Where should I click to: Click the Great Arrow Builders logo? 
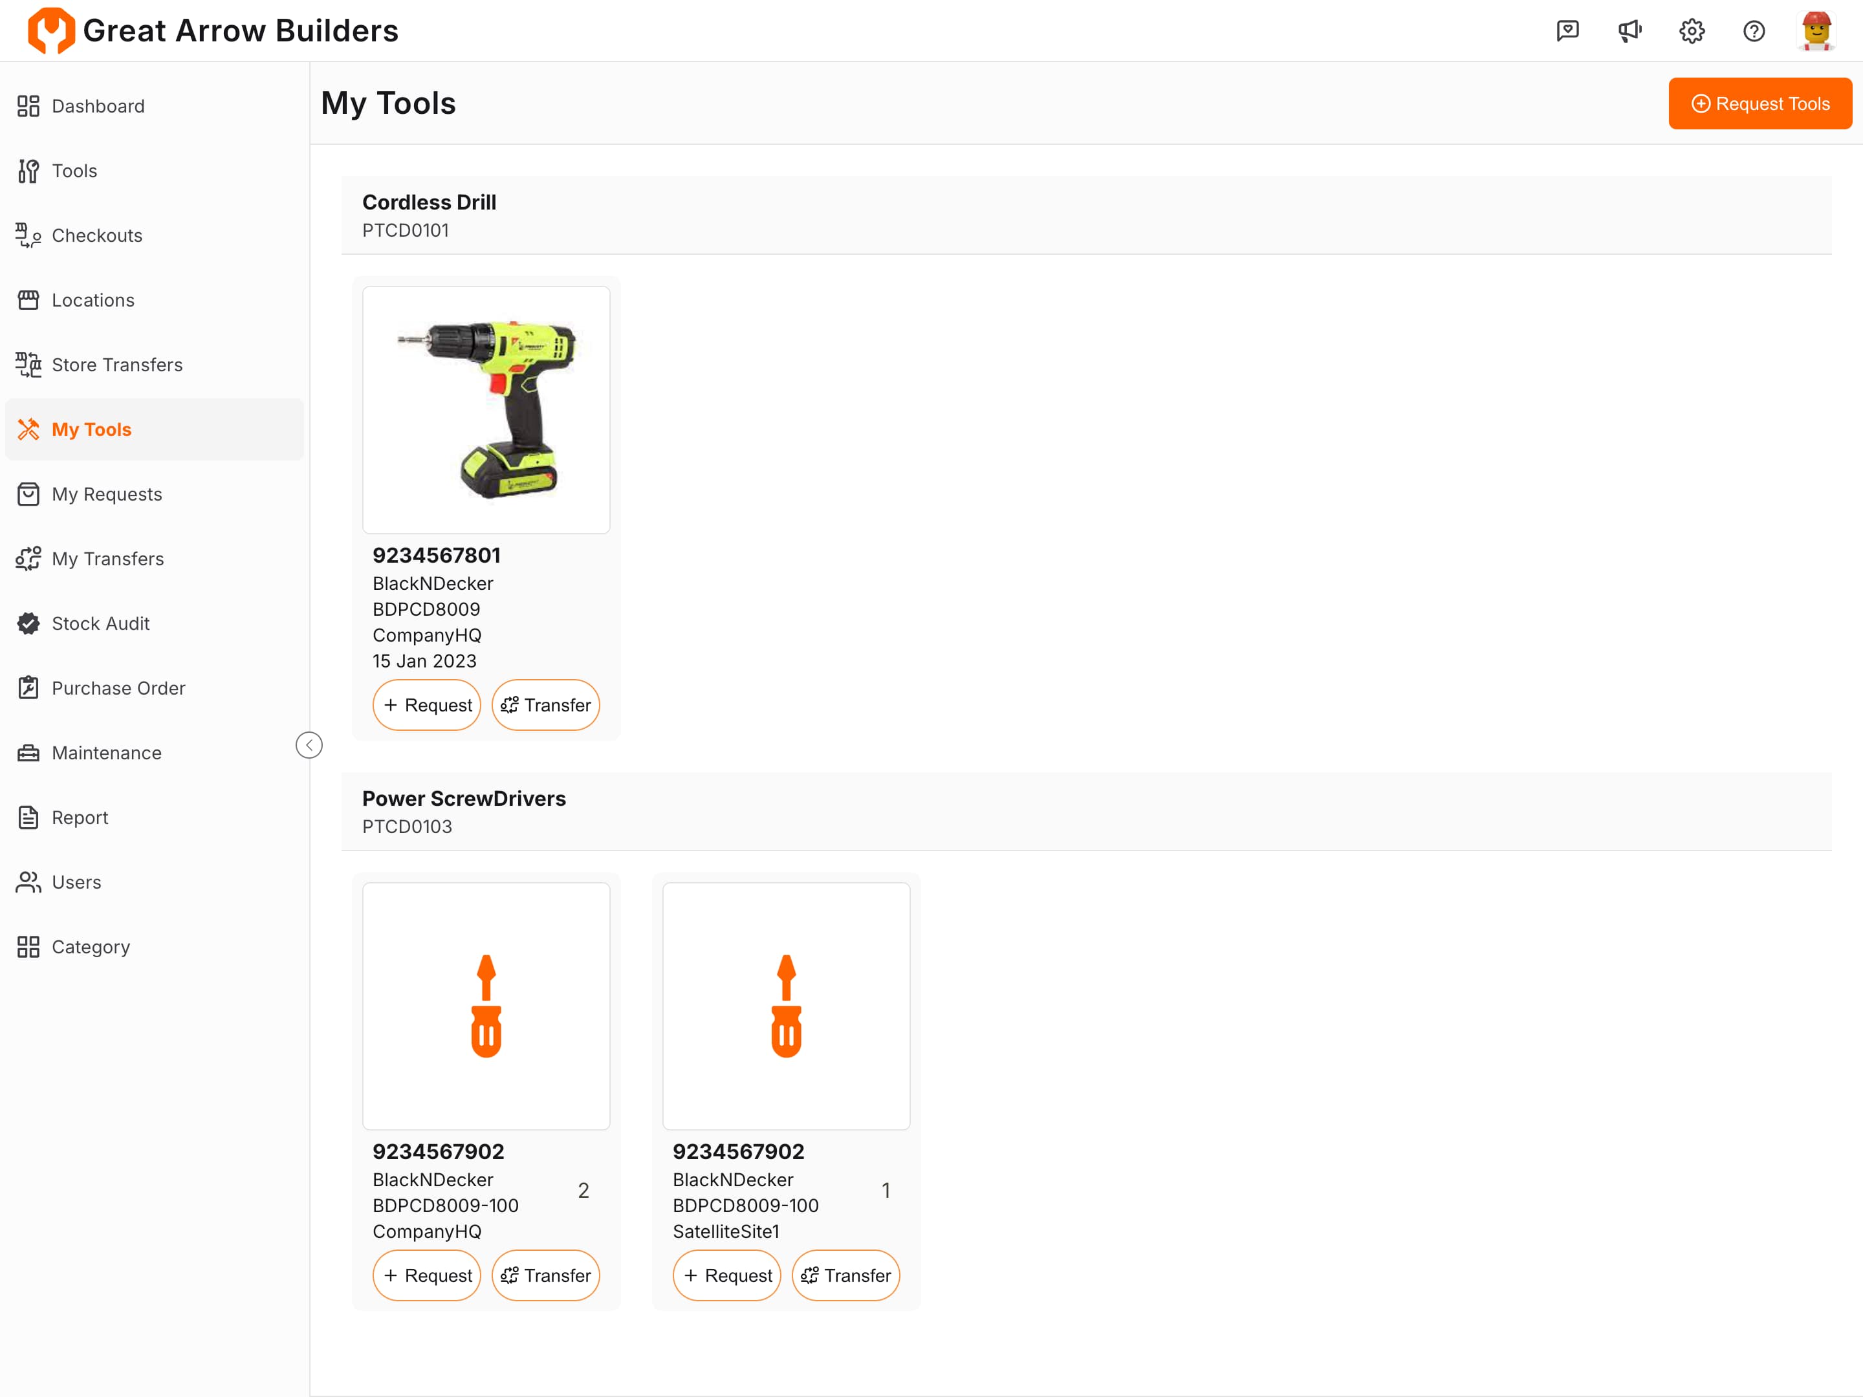click(50, 31)
